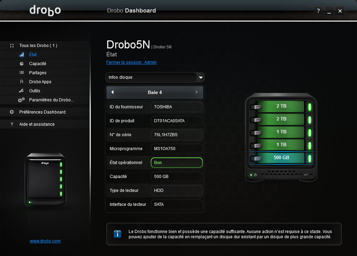Select the upper 1 TB drive bay
Screen dimensions: 357x256
click(281, 132)
